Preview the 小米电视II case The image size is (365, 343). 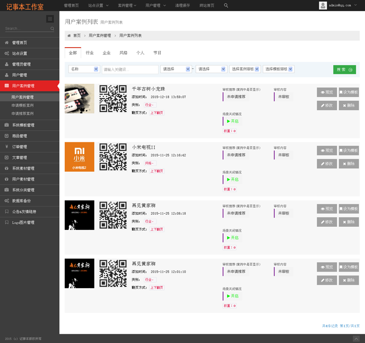[327, 151]
